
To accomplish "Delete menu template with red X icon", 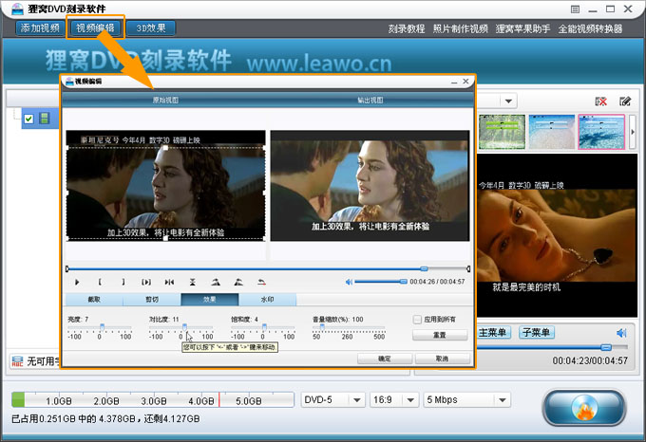I will (x=601, y=101).
